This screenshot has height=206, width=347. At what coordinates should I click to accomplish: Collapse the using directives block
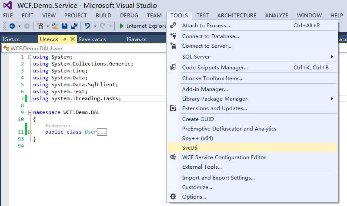(x=30, y=57)
